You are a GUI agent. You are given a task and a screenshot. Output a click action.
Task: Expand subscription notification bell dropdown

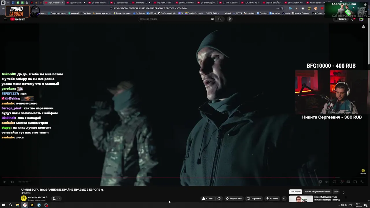coord(56,198)
